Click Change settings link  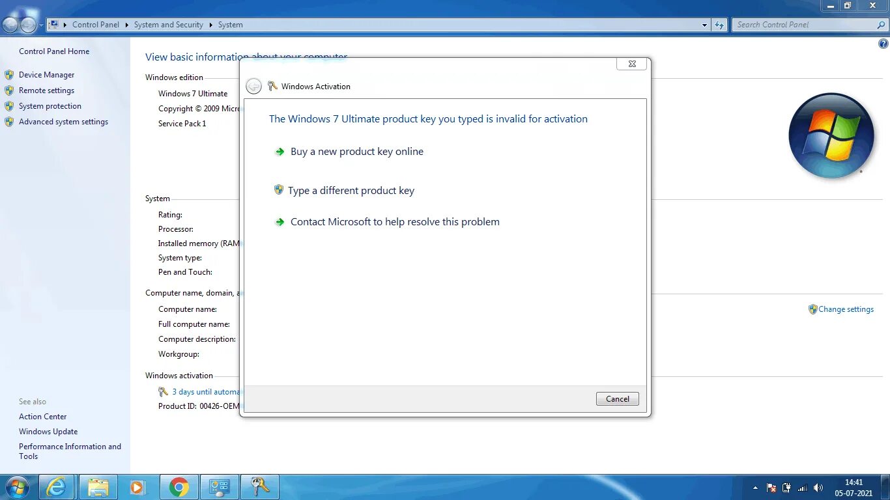click(846, 309)
